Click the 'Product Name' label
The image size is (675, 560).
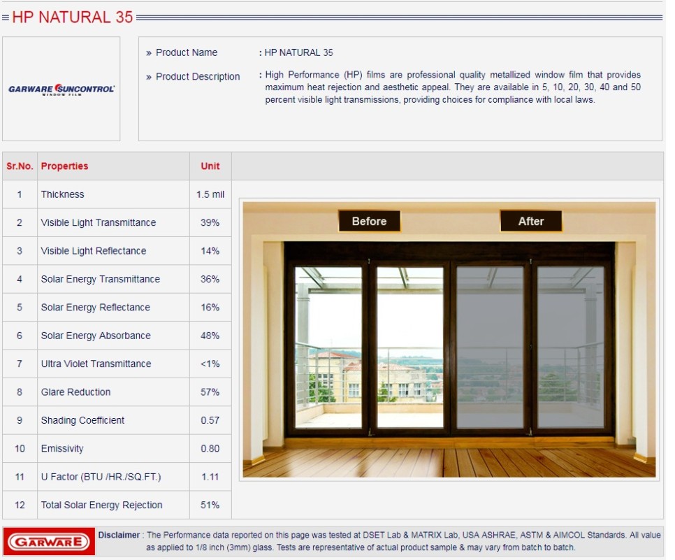[187, 52]
